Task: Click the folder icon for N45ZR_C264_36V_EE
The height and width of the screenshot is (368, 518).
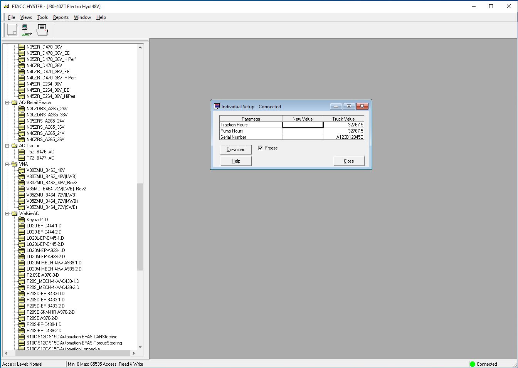Action: click(x=22, y=90)
